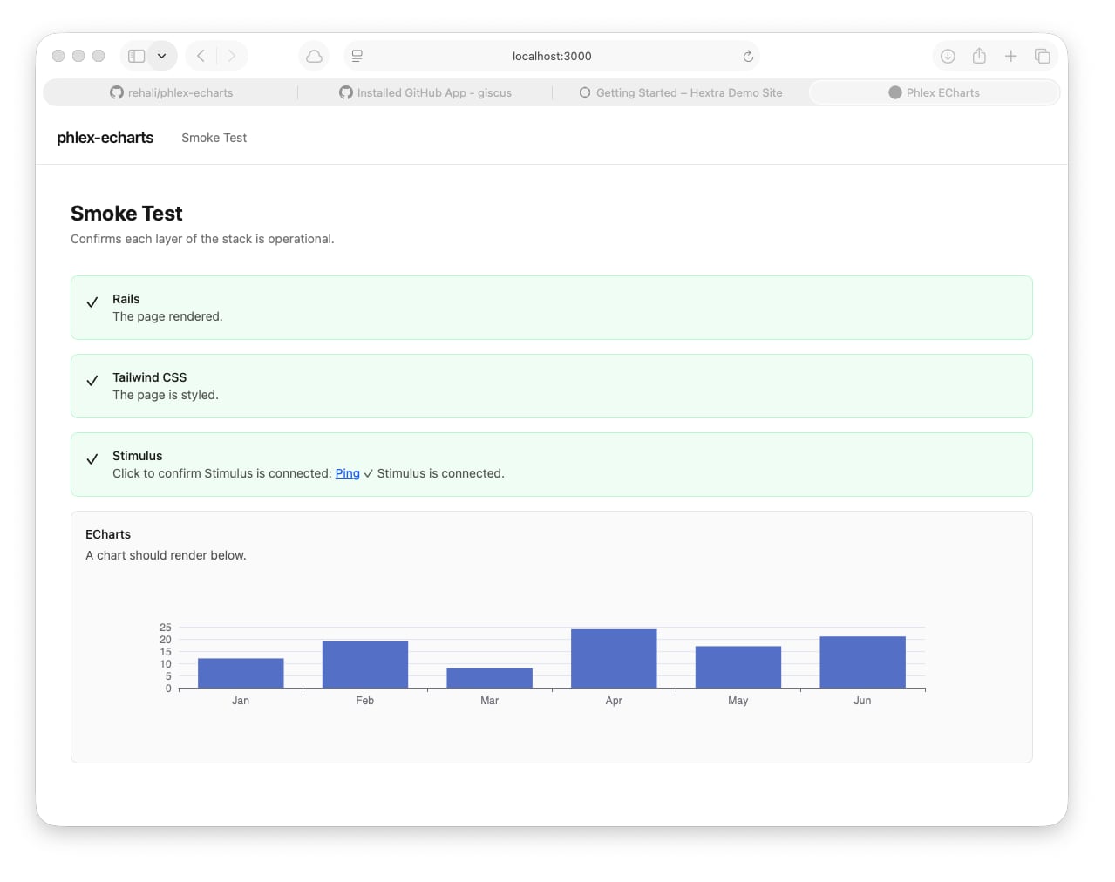
Task: Reload the page with refresh icon
Action: [748, 56]
